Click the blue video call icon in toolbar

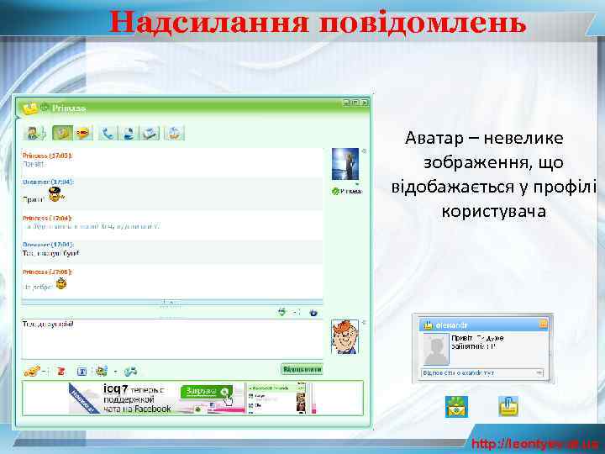coord(129,133)
